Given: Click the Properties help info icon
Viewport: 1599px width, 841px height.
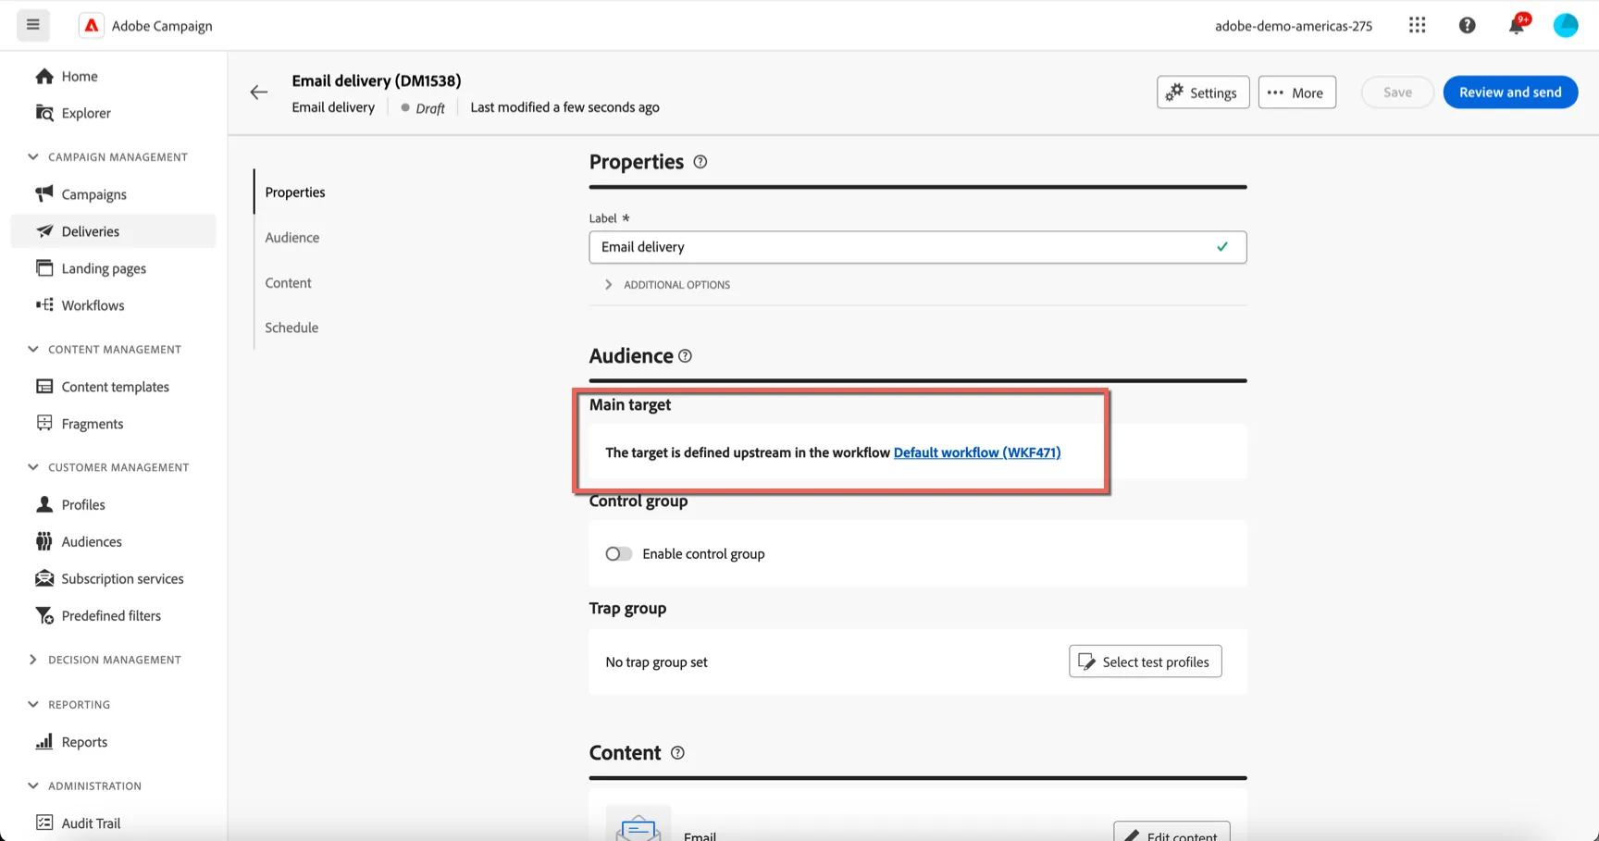Looking at the screenshot, I should 700,162.
